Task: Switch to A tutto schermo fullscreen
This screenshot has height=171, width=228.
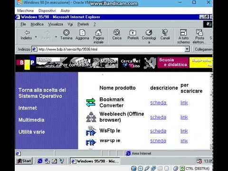Action: click(183, 37)
